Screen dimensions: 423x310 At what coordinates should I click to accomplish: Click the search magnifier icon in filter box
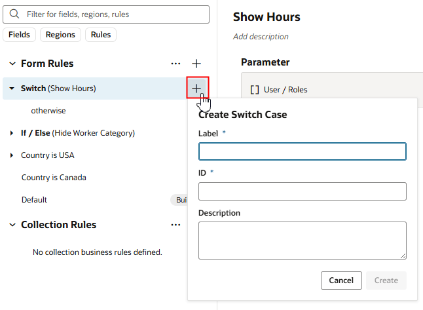tap(14, 14)
